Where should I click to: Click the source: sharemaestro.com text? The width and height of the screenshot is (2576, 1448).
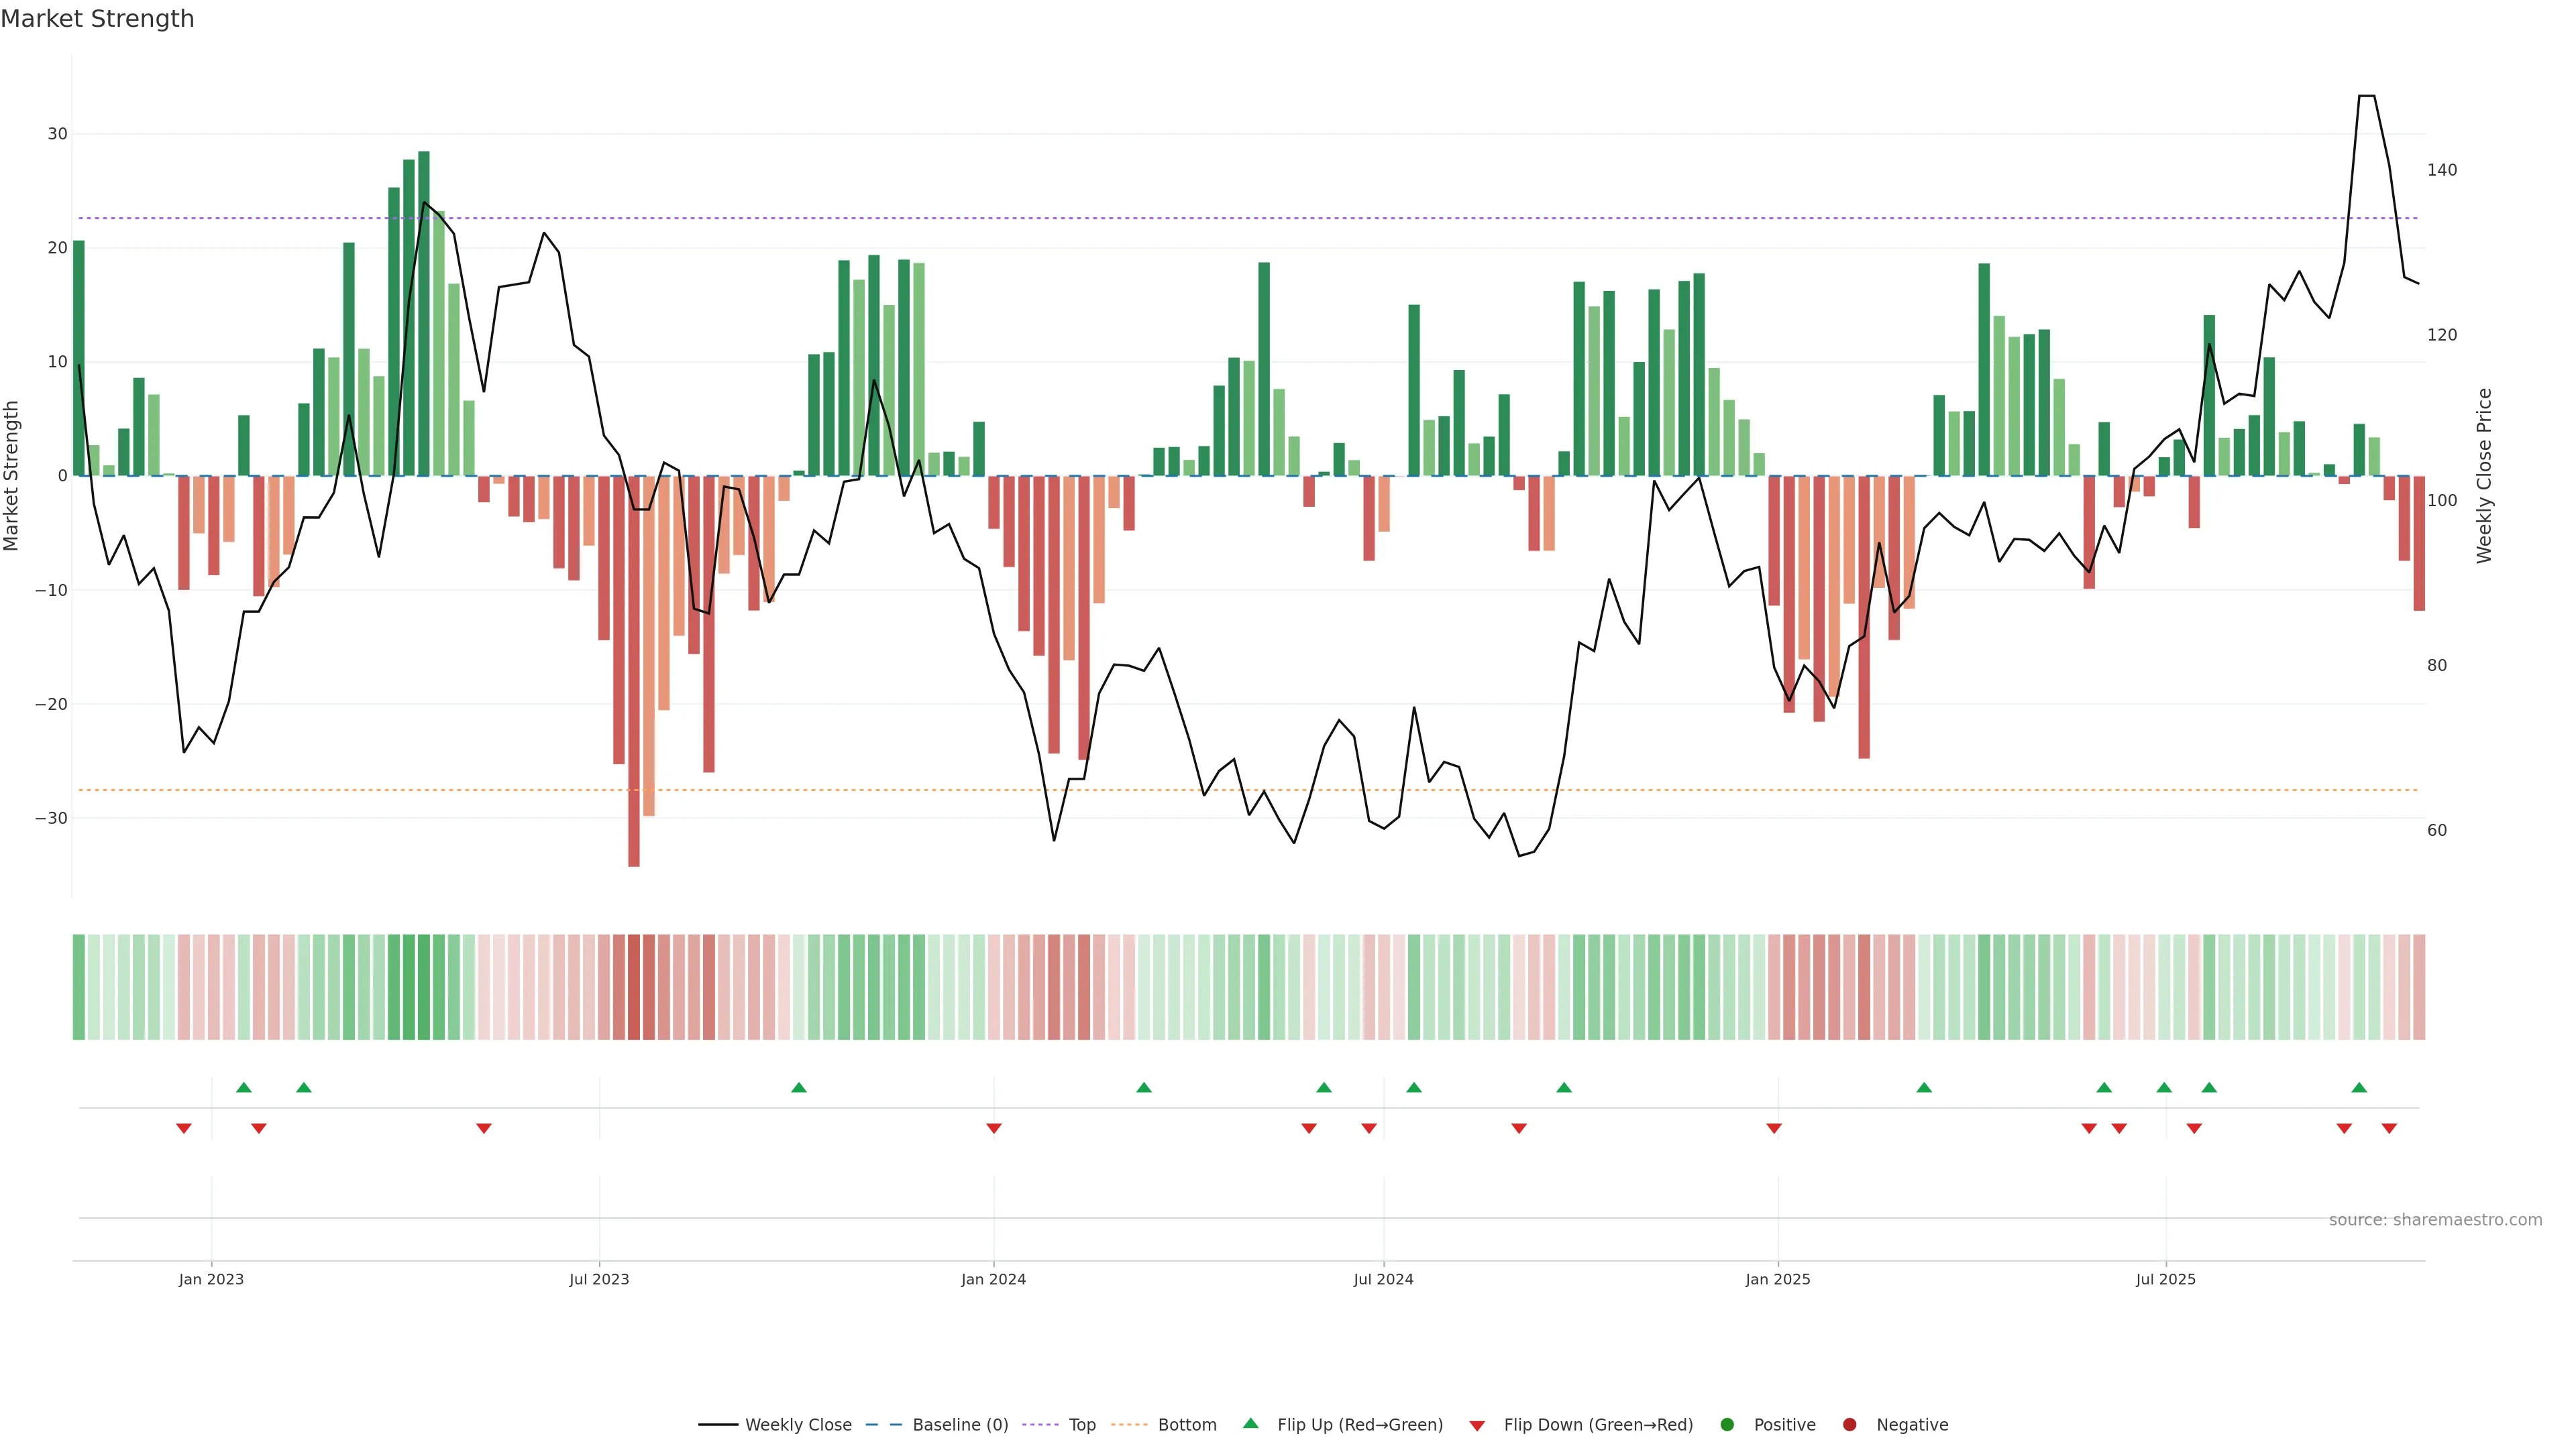[x=2435, y=1220]
